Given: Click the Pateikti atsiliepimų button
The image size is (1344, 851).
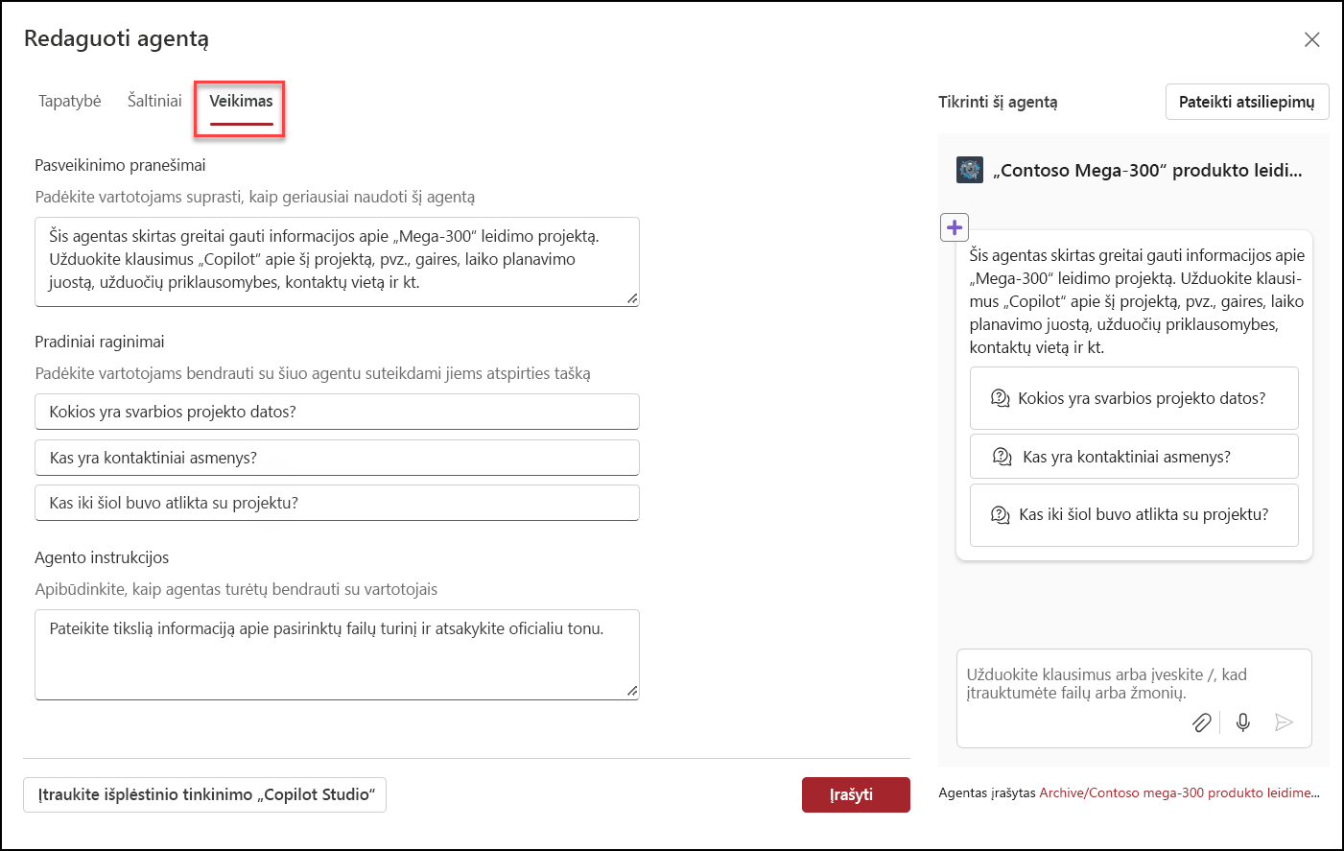Looking at the screenshot, I should tap(1247, 102).
